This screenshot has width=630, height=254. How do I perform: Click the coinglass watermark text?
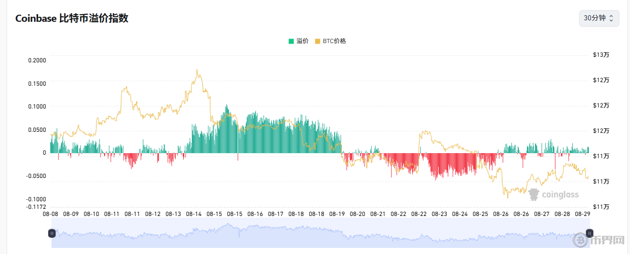(560, 194)
